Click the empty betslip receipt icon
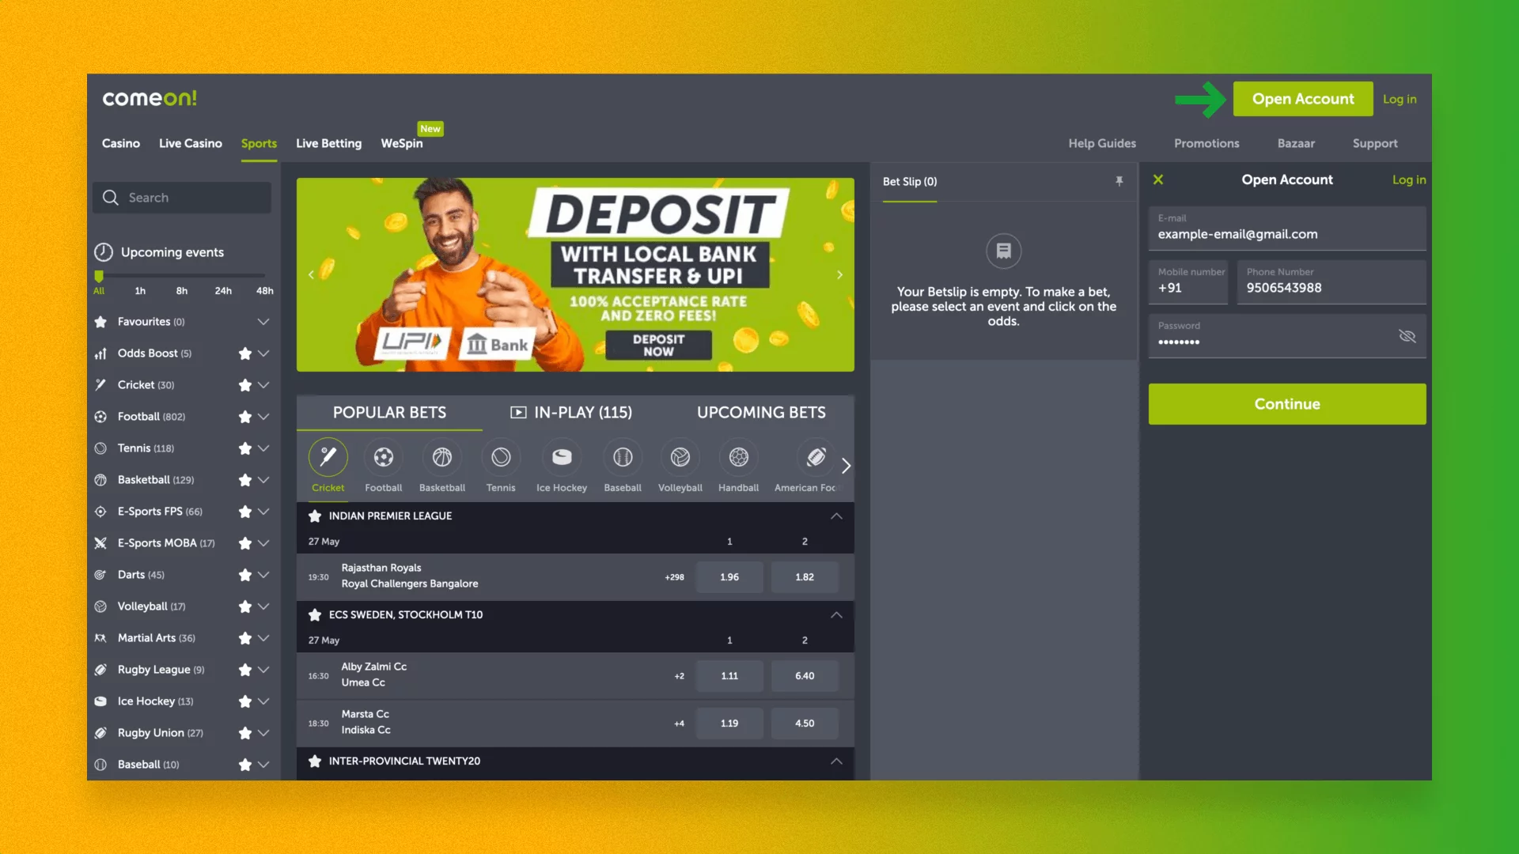 click(x=1003, y=251)
